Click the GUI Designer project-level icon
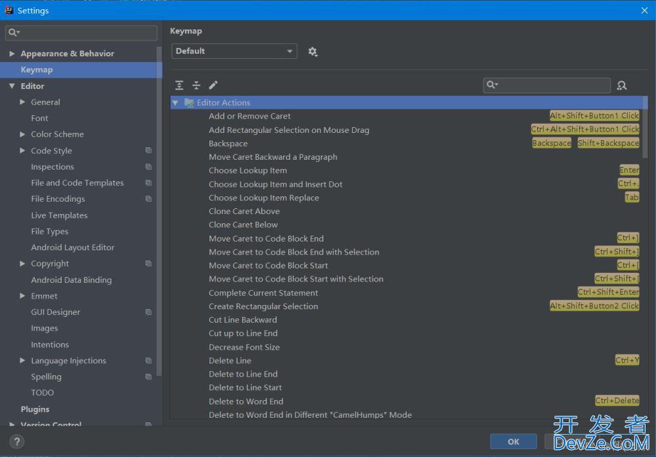The image size is (656, 457). click(x=148, y=312)
